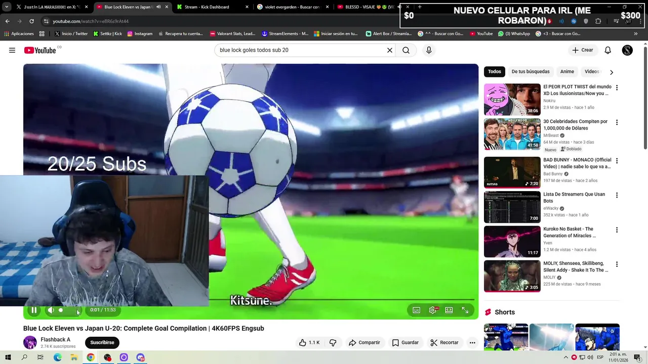Image resolution: width=648 pixels, height=364 pixels.
Task: Open YouTube notifications bell
Action: 608,50
